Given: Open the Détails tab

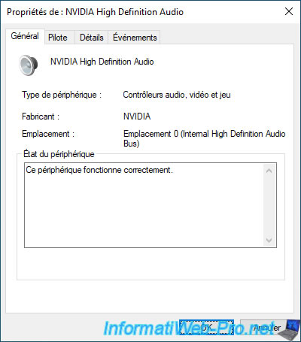Looking at the screenshot, I should 92,38.
